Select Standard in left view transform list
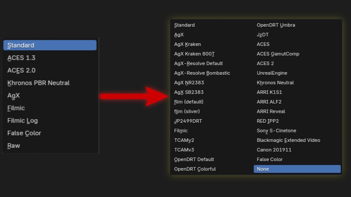Screen dimensions: 351x197 pos(50,45)
